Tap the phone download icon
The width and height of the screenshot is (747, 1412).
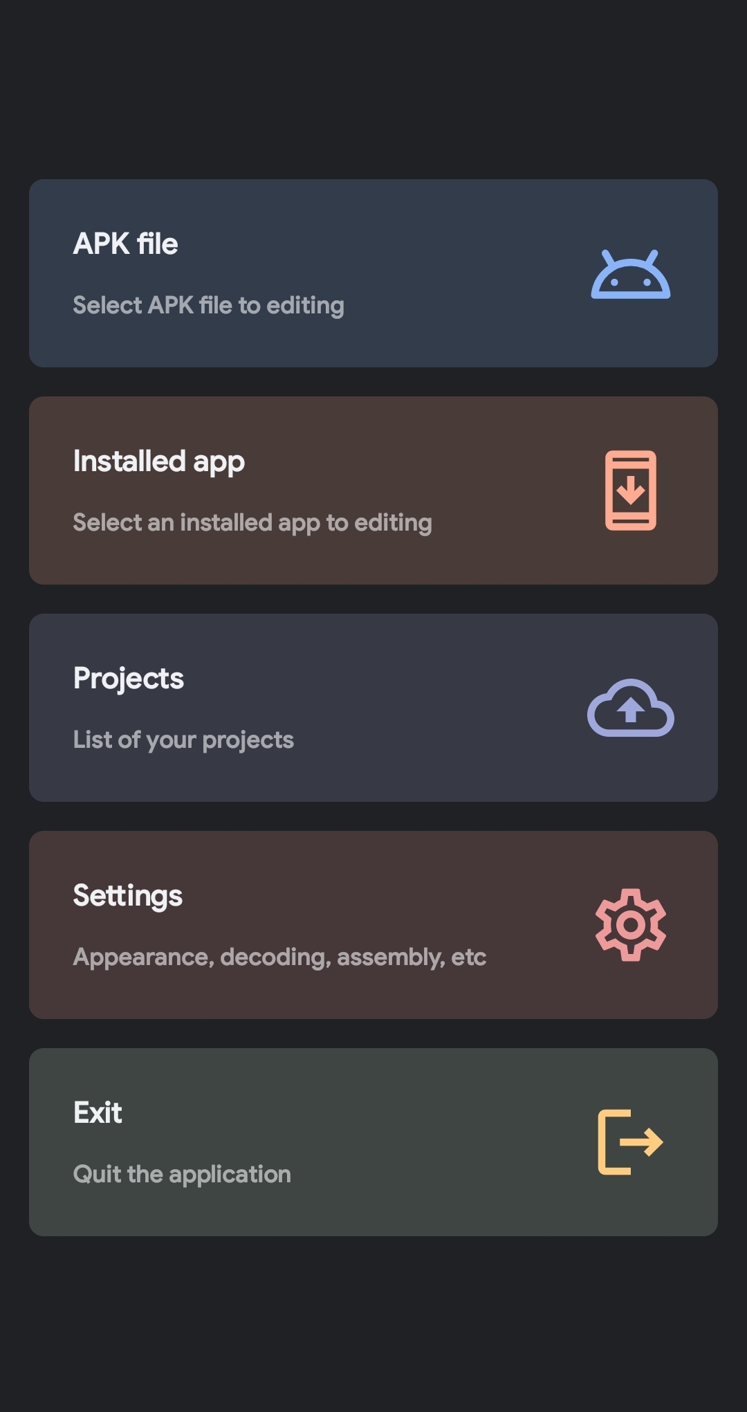[x=630, y=490]
